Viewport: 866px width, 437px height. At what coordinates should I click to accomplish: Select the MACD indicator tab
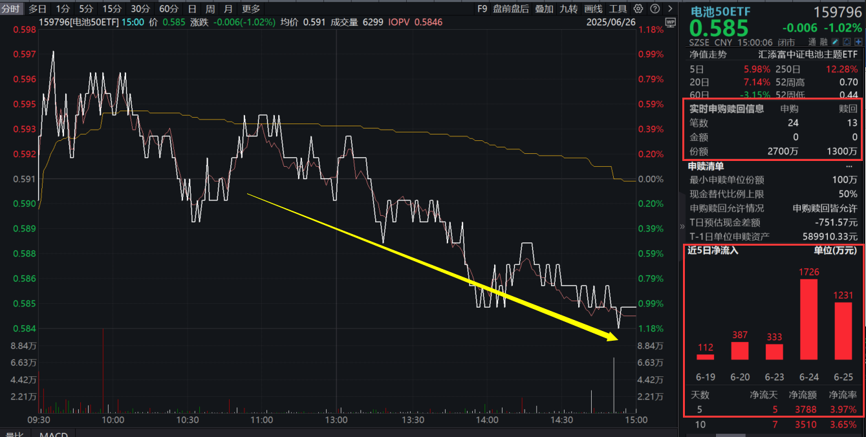click(x=54, y=434)
